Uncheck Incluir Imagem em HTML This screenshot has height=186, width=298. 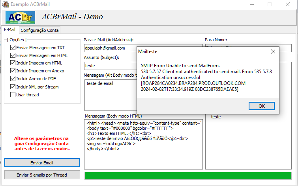point(13,63)
